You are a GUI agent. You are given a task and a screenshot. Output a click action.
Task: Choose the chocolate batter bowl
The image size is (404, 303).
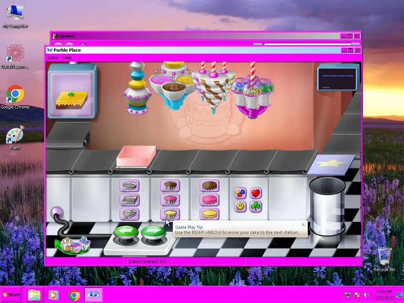click(x=170, y=185)
